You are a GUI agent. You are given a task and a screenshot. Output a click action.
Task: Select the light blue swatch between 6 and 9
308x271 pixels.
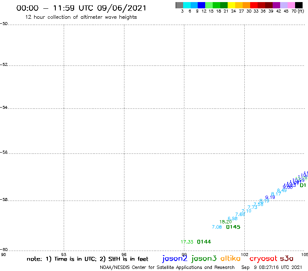click(194, 5)
